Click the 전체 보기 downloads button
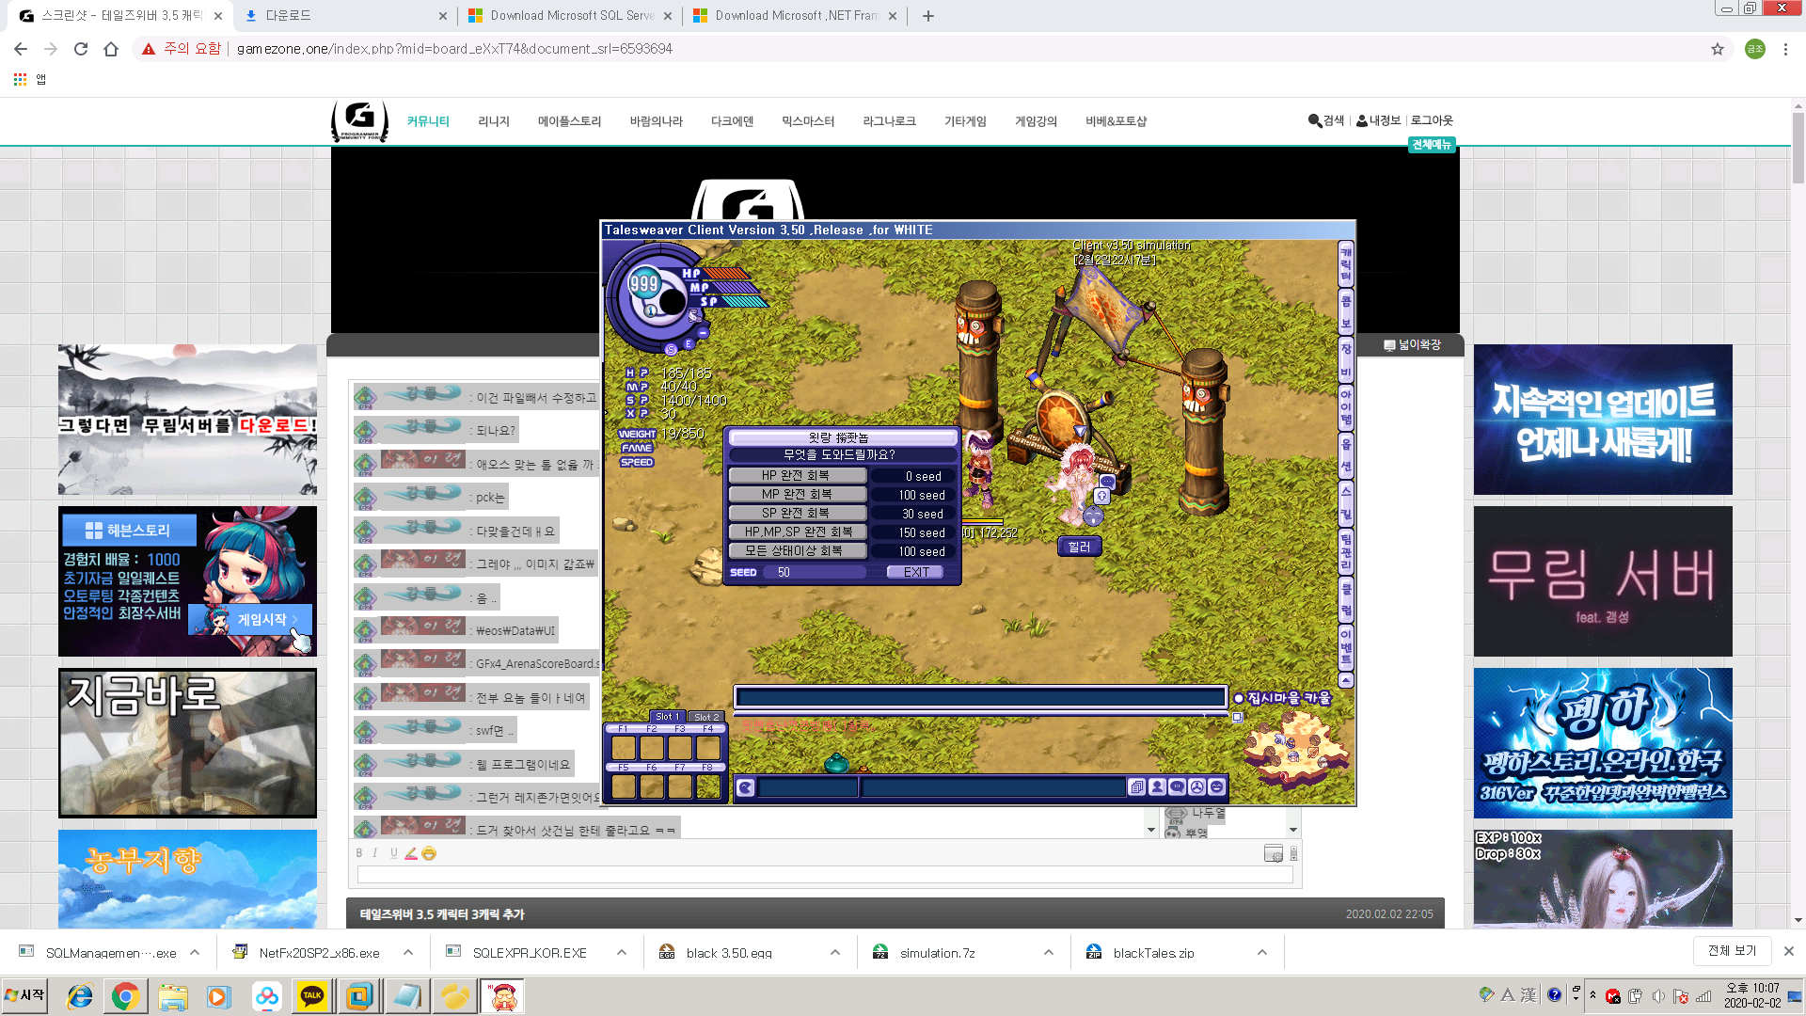Image resolution: width=1806 pixels, height=1016 pixels. (x=1732, y=951)
